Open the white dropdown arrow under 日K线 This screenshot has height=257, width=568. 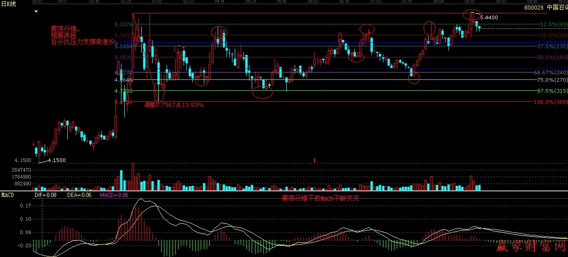pyautogui.click(x=36, y=11)
